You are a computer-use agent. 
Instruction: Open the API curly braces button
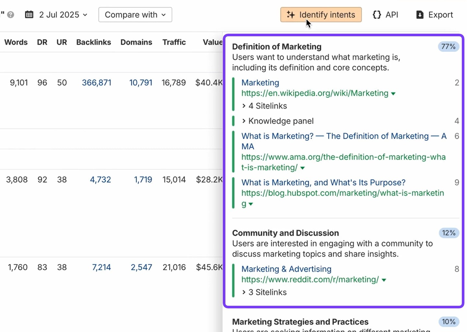385,15
